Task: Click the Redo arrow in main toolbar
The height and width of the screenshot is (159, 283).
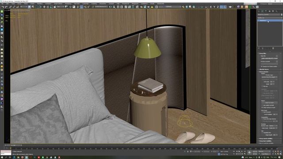Action: click(6, 7)
